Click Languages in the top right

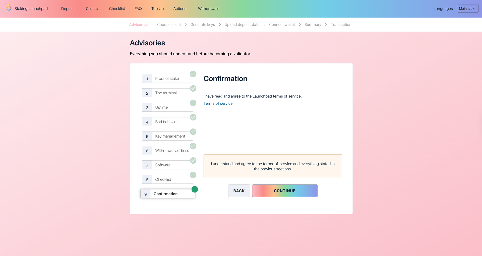click(443, 8)
